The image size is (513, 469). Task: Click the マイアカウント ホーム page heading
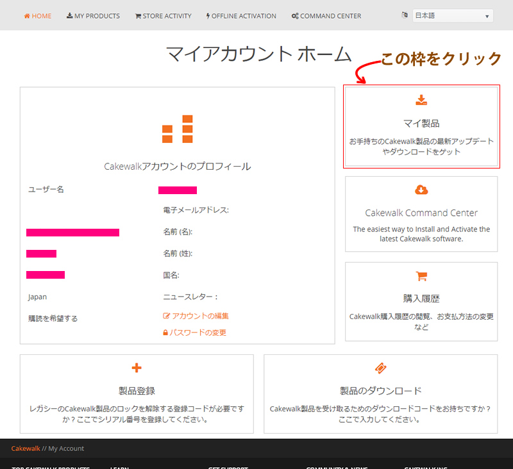pos(259,54)
